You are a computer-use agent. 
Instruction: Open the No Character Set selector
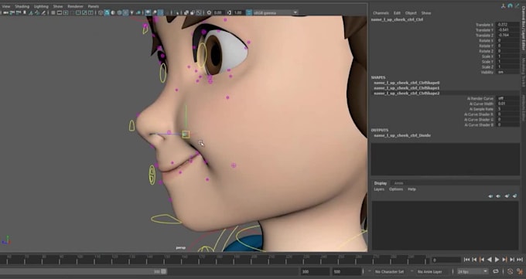(x=389, y=271)
